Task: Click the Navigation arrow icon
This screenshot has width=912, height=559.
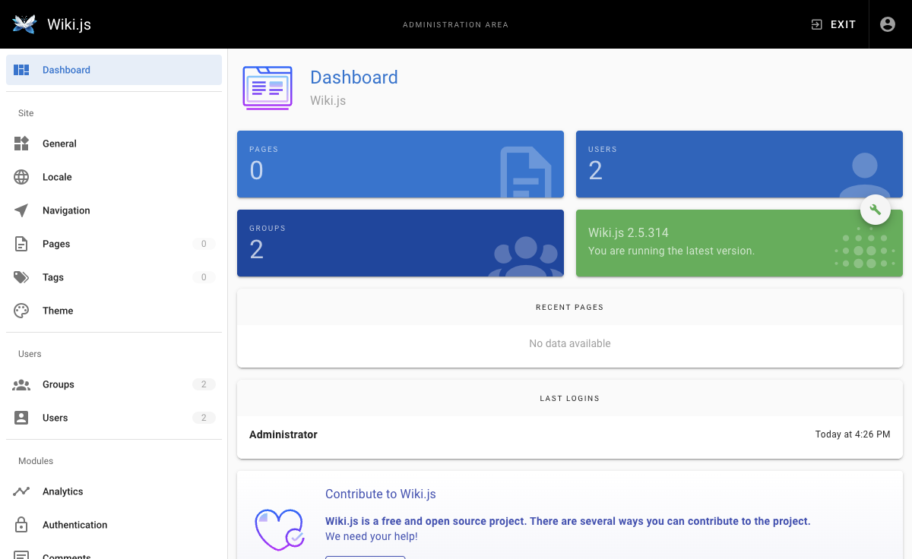Action: [21, 210]
